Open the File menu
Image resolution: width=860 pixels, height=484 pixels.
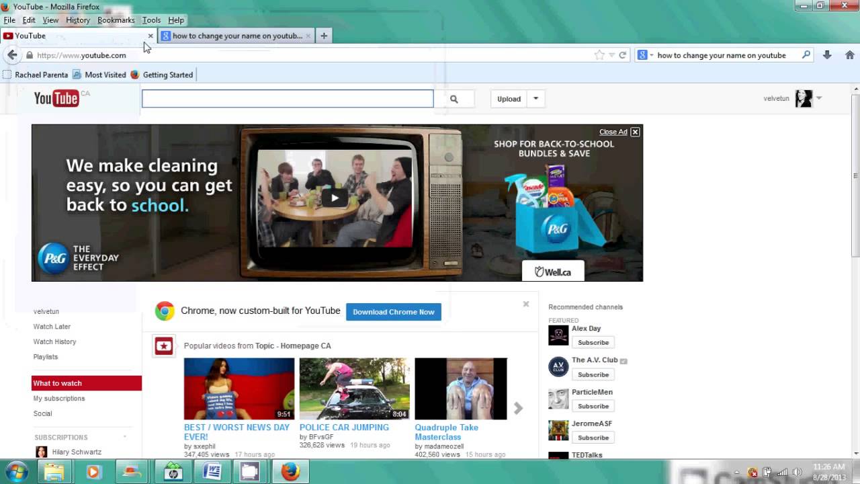click(x=9, y=20)
